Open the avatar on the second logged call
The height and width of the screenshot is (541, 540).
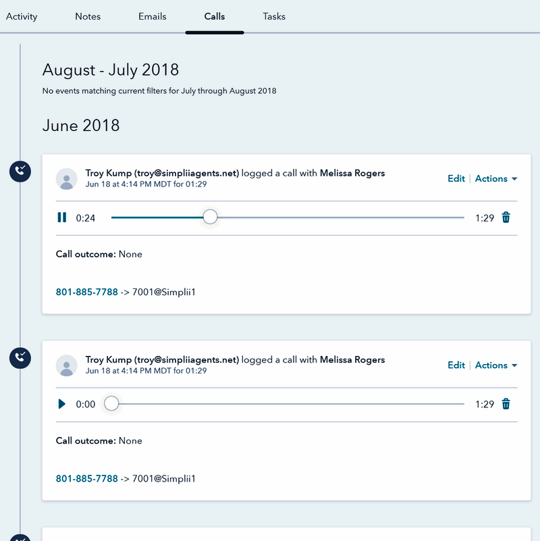tap(66, 365)
